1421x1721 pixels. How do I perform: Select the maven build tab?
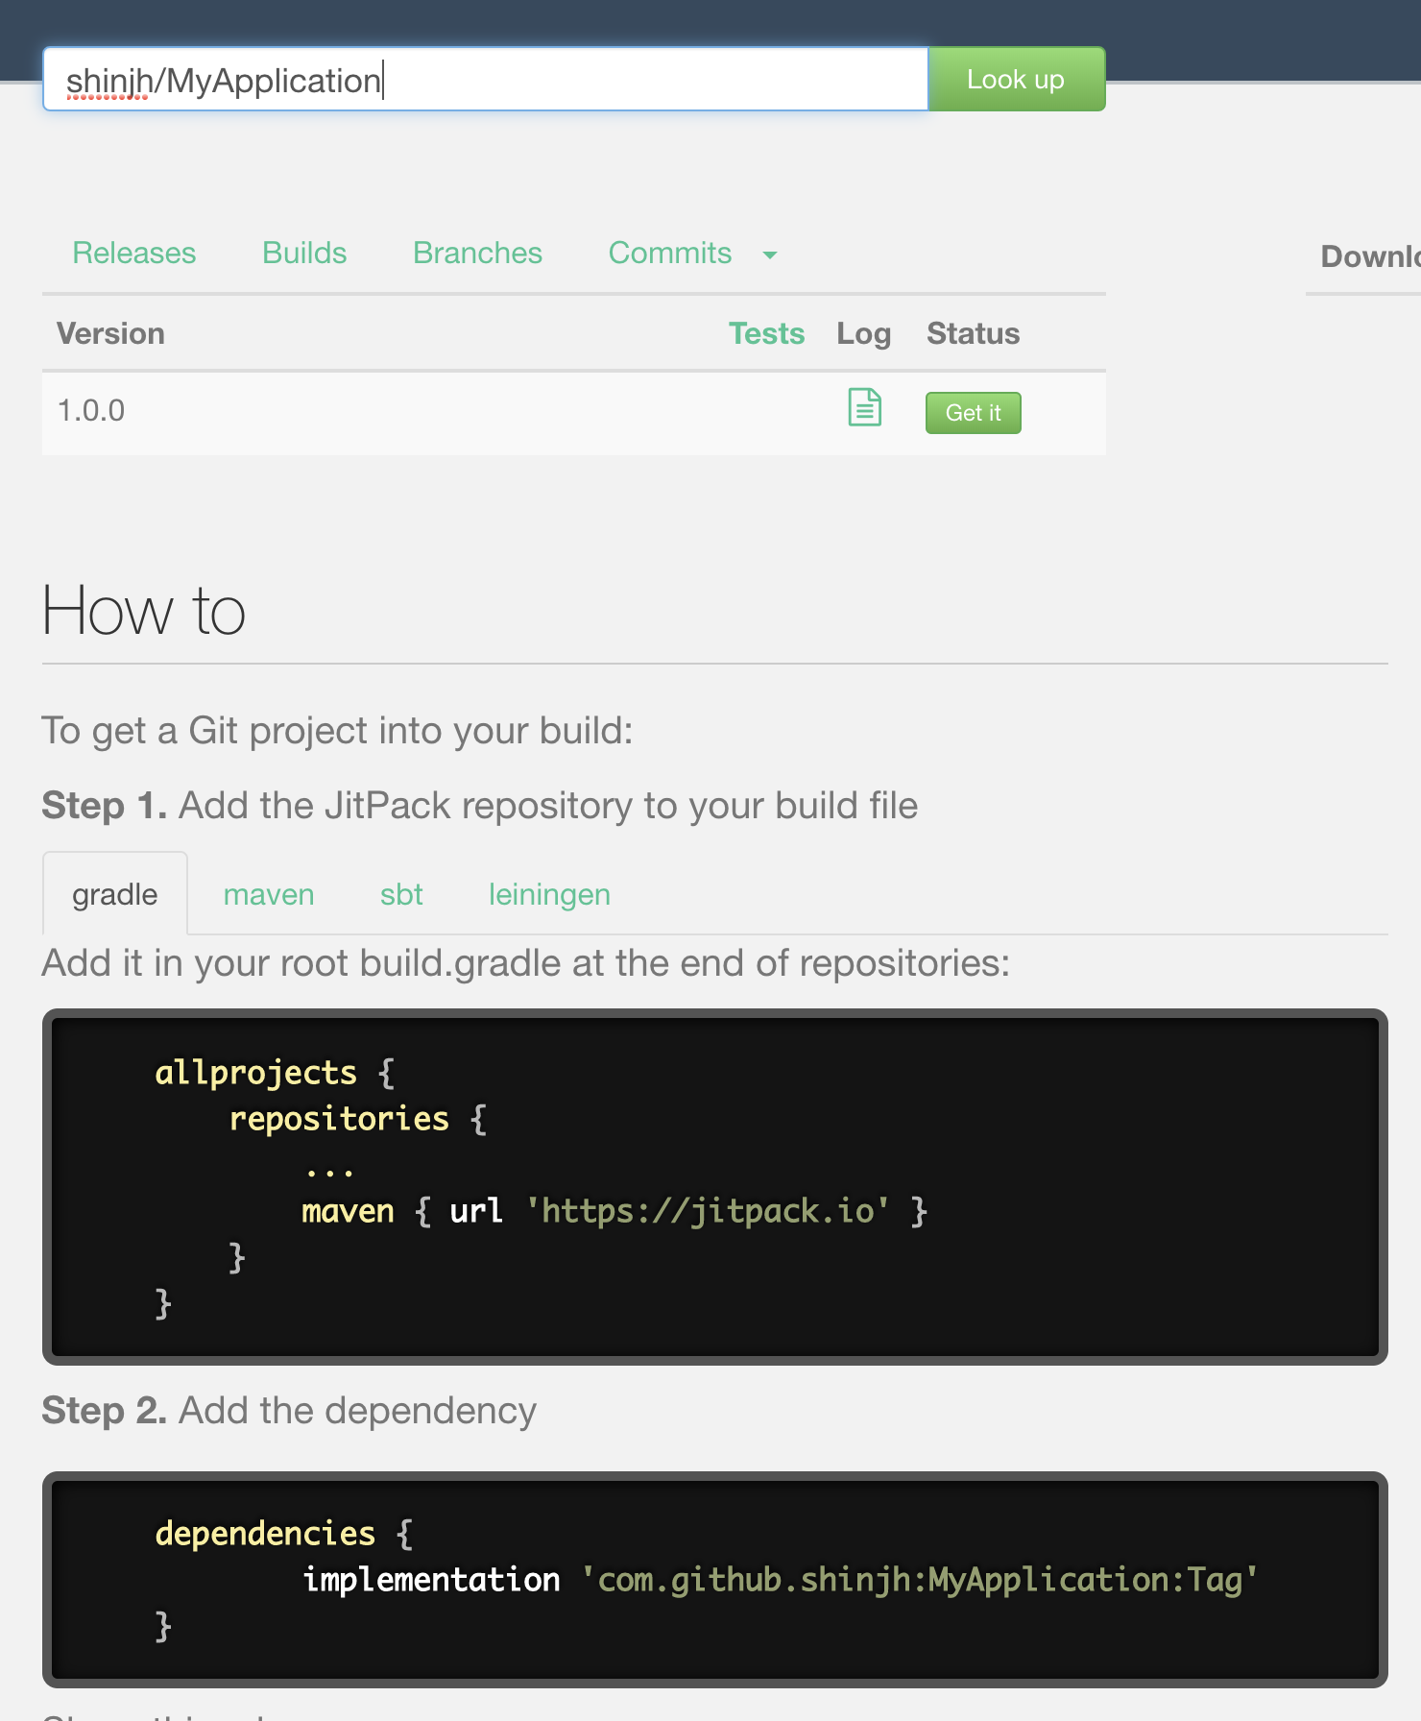pos(269,894)
